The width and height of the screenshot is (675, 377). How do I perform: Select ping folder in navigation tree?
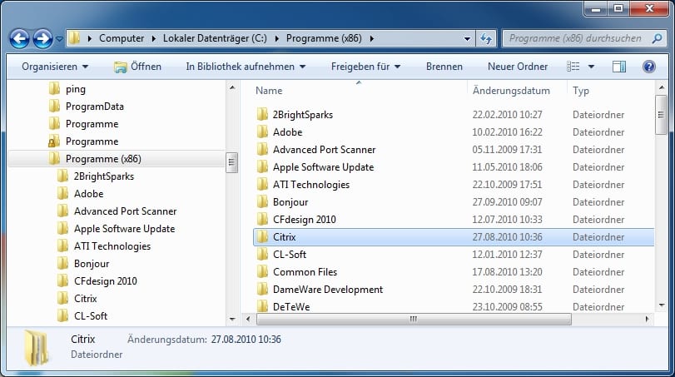pos(76,89)
